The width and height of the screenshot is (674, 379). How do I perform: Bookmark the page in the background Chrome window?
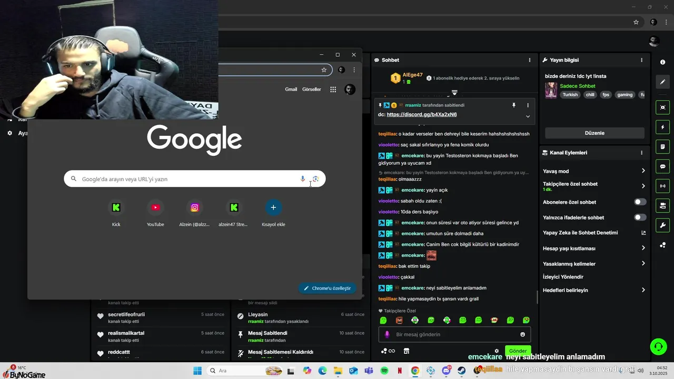click(x=636, y=22)
